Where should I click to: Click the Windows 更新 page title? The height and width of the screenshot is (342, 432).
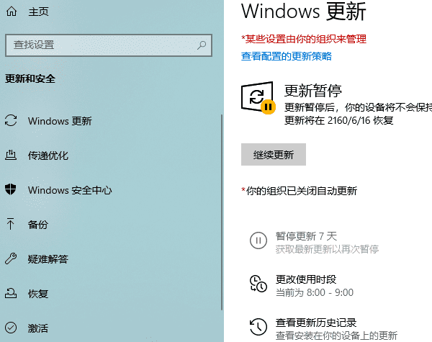coord(304,12)
